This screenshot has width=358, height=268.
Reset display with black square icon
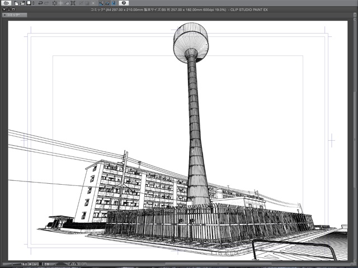pyautogui.click(x=40, y=264)
